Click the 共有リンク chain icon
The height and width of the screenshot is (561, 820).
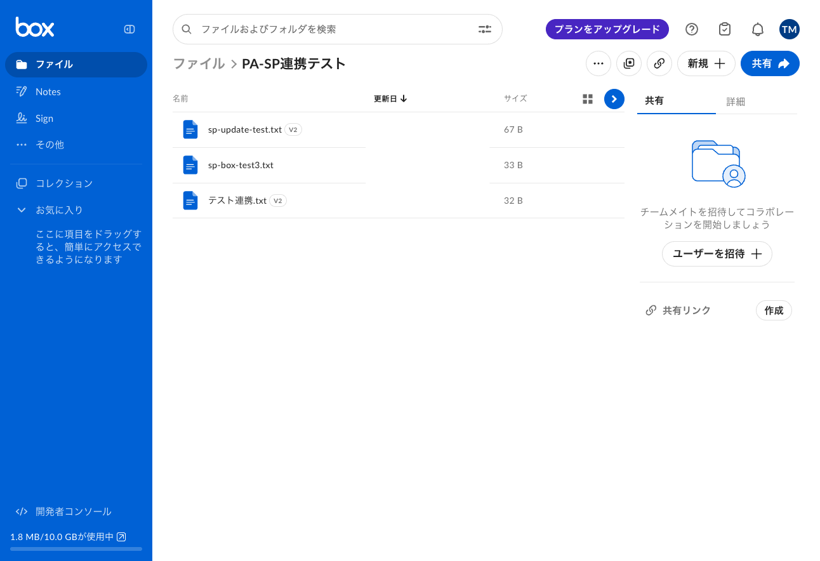[651, 310]
